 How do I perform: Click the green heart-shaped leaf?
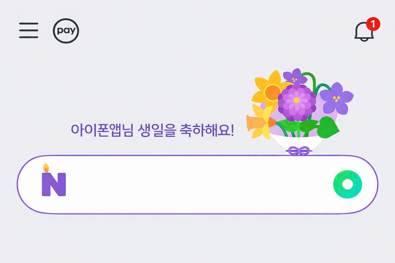click(328, 127)
